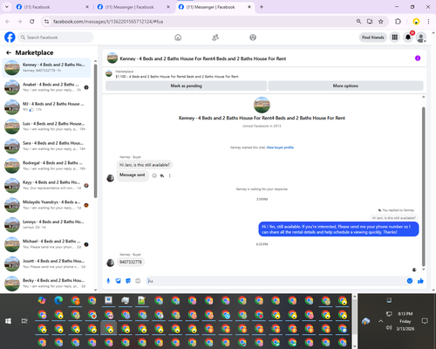
Task: Click the volume icon in system tray
Action: tap(389, 328)
